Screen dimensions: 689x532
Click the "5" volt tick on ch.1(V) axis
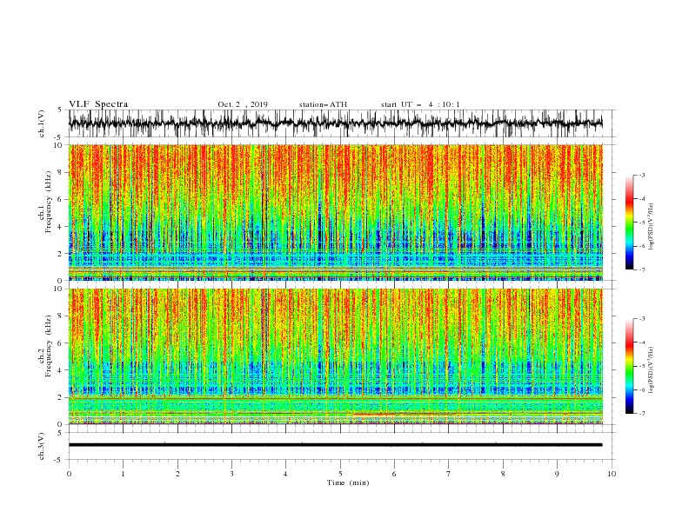pos(60,110)
